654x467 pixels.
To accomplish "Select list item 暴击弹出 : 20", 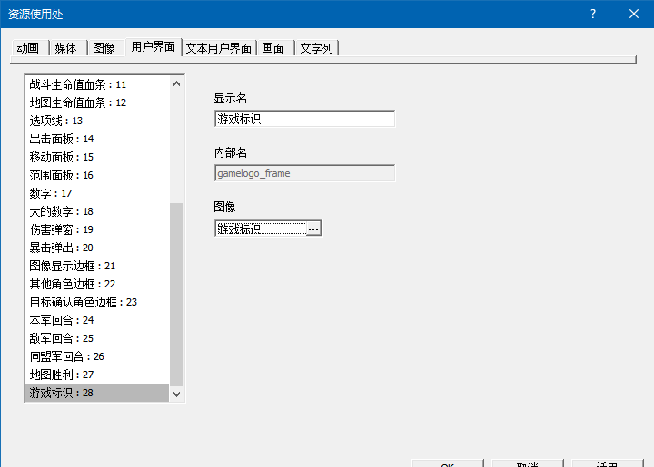I will click(97, 248).
